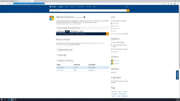Click the 'azureofficial' tag
The width and height of the screenshot is (180, 101).
pos(125,96)
